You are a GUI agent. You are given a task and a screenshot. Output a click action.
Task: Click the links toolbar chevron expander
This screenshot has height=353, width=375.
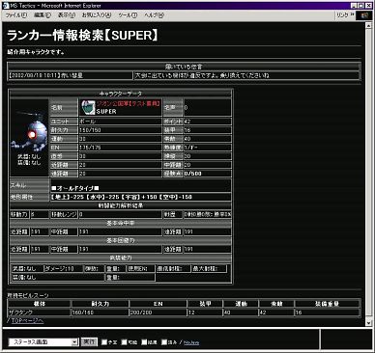click(352, 14)
